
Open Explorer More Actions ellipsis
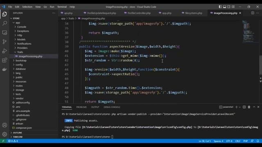[x=54, y=13]
